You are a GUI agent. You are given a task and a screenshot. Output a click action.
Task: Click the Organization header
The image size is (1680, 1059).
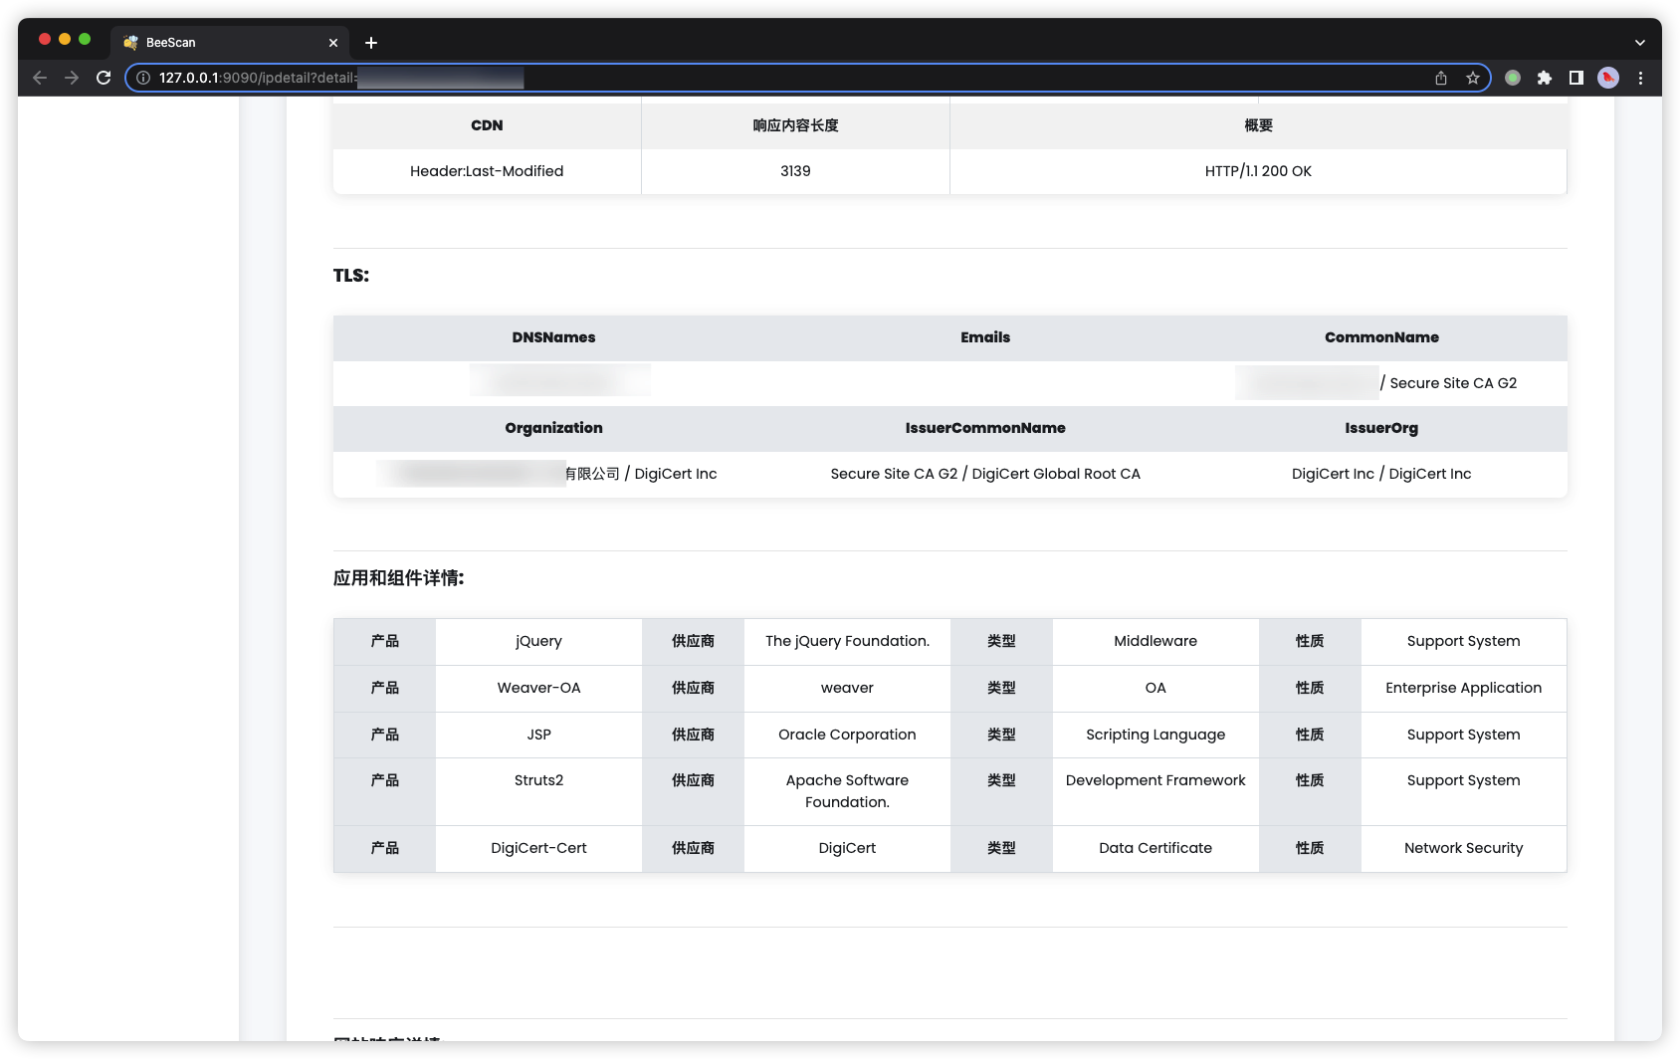coord(553,428)
